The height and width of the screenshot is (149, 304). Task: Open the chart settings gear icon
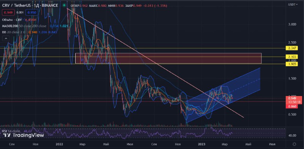coord(294,144)
